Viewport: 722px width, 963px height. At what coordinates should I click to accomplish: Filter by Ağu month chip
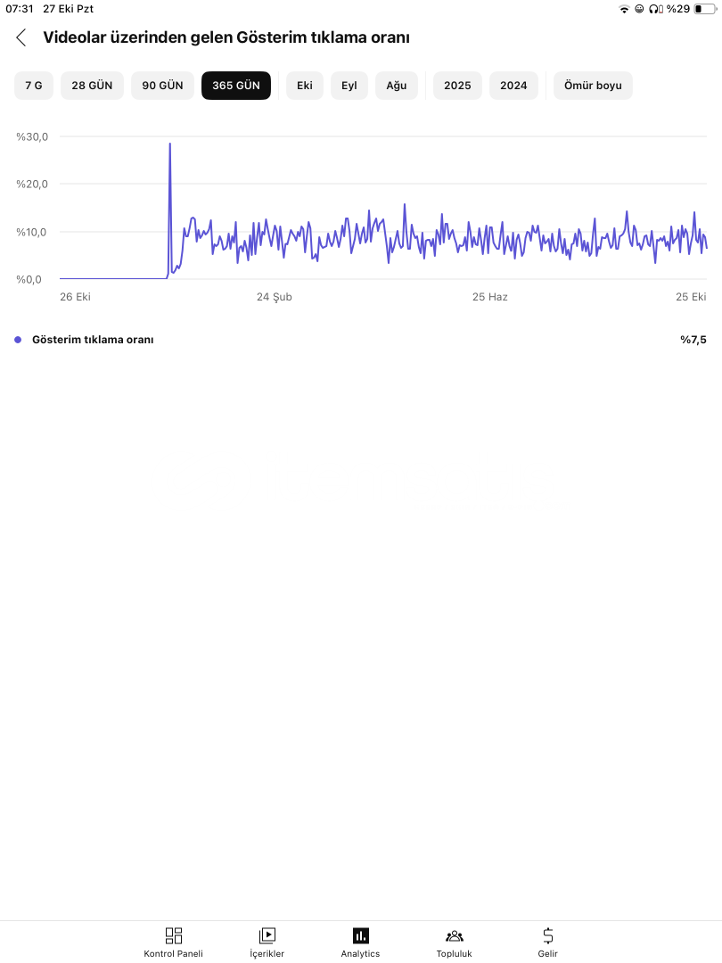[397, 86]
